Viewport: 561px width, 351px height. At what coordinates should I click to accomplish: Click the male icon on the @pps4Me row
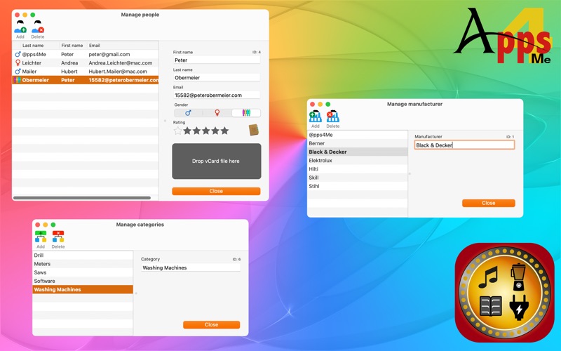[18, 55]
